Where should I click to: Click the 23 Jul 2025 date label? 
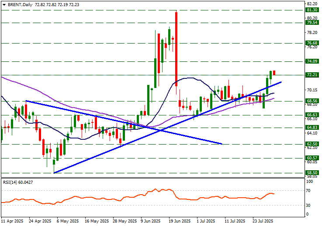click(x=263, y=221)
